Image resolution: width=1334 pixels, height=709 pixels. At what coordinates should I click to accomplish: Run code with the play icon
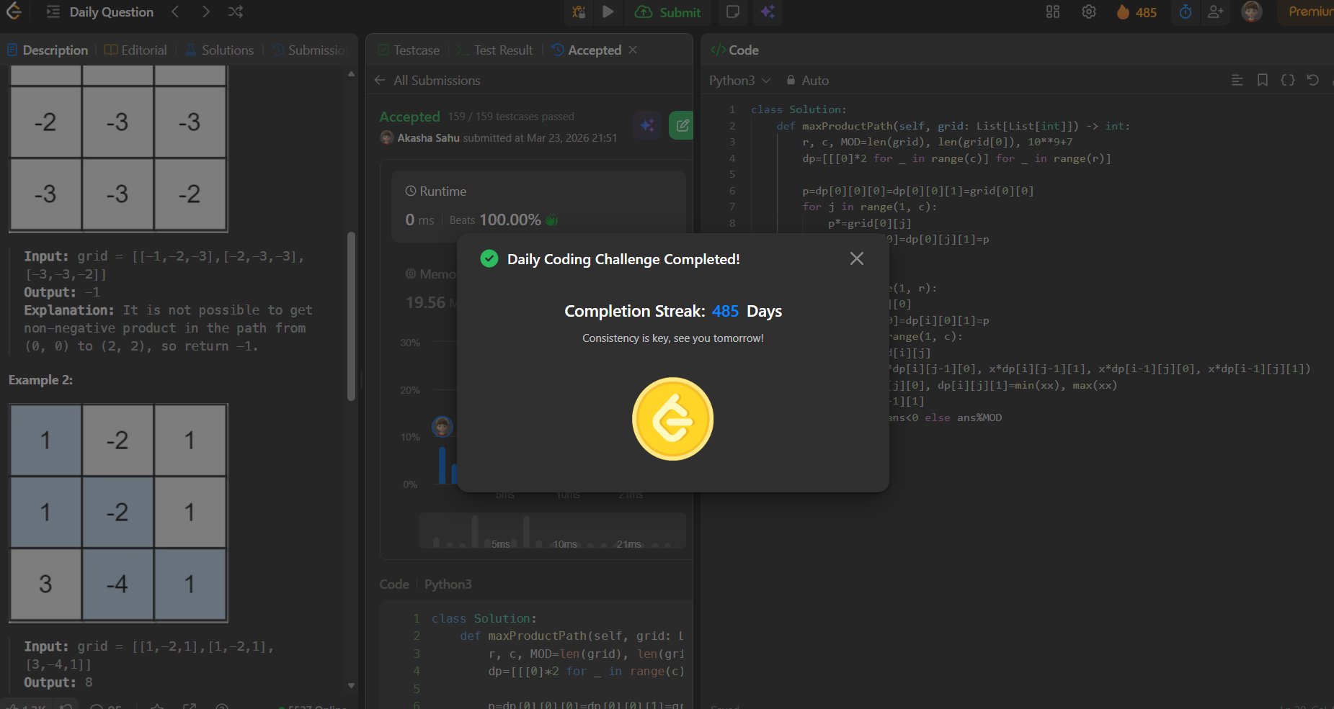pyautogui.click(x=608, y=12)
